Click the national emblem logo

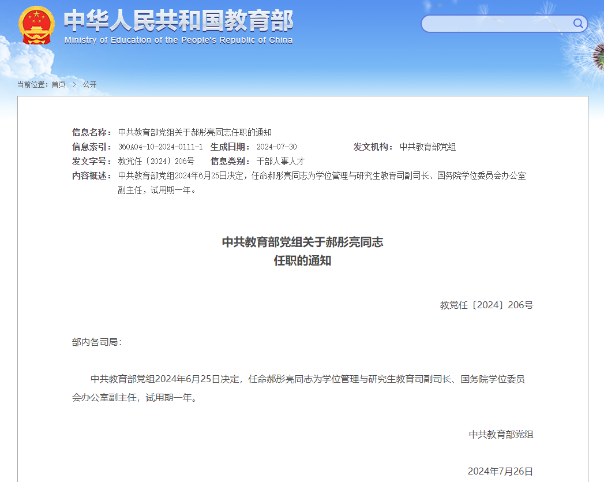(36, 25)
